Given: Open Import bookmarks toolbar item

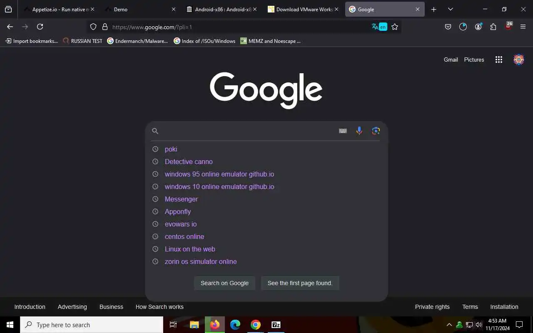Looking at the screenshot, I should 32,41.
